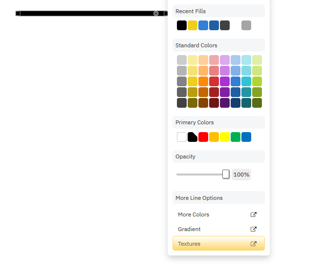Image resolution: width=324 pixels, height=273 pixels.
Task: Click the opacity slider handle
Action: click(226, 174)
